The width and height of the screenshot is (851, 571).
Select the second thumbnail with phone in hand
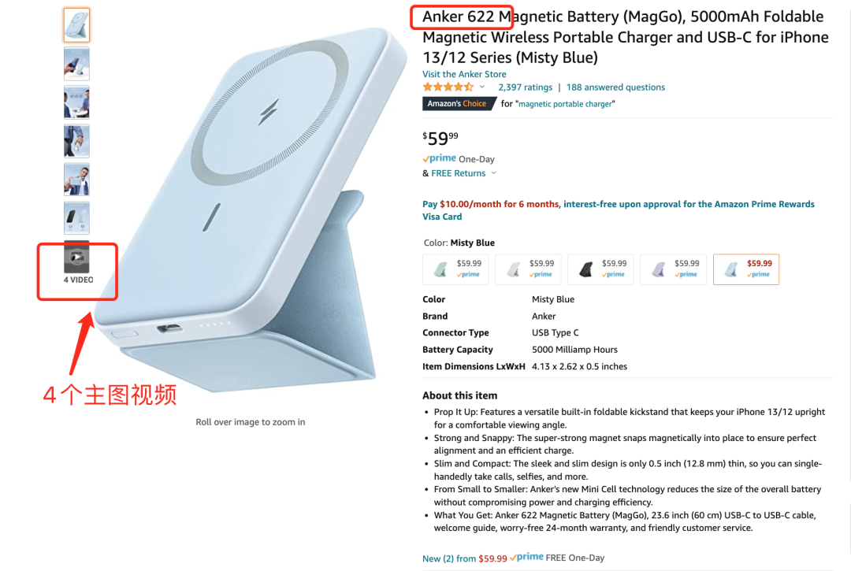76,64
